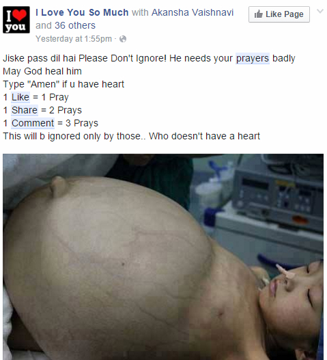Open the I Love You So Much page link
The width and height of the screenshot is (327, 360).
pyautogui.click(x=82, y=12)
